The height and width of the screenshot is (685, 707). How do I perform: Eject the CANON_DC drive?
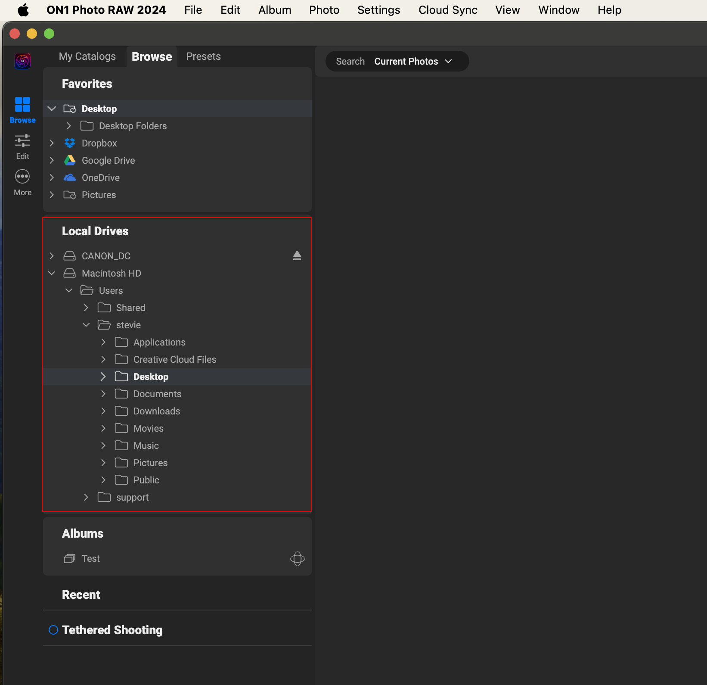click(x=297, y=256)
